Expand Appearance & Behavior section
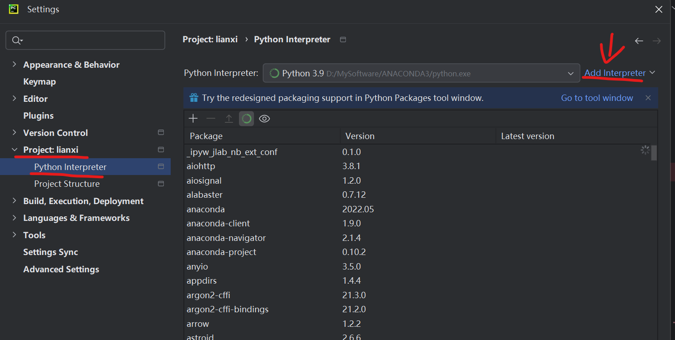This screenshot has width=675, height=340. pyautogui.click(x=14, y=65)
